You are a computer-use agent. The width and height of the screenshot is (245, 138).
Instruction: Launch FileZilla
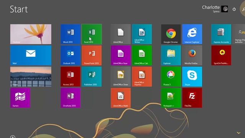tap(192, 98)
